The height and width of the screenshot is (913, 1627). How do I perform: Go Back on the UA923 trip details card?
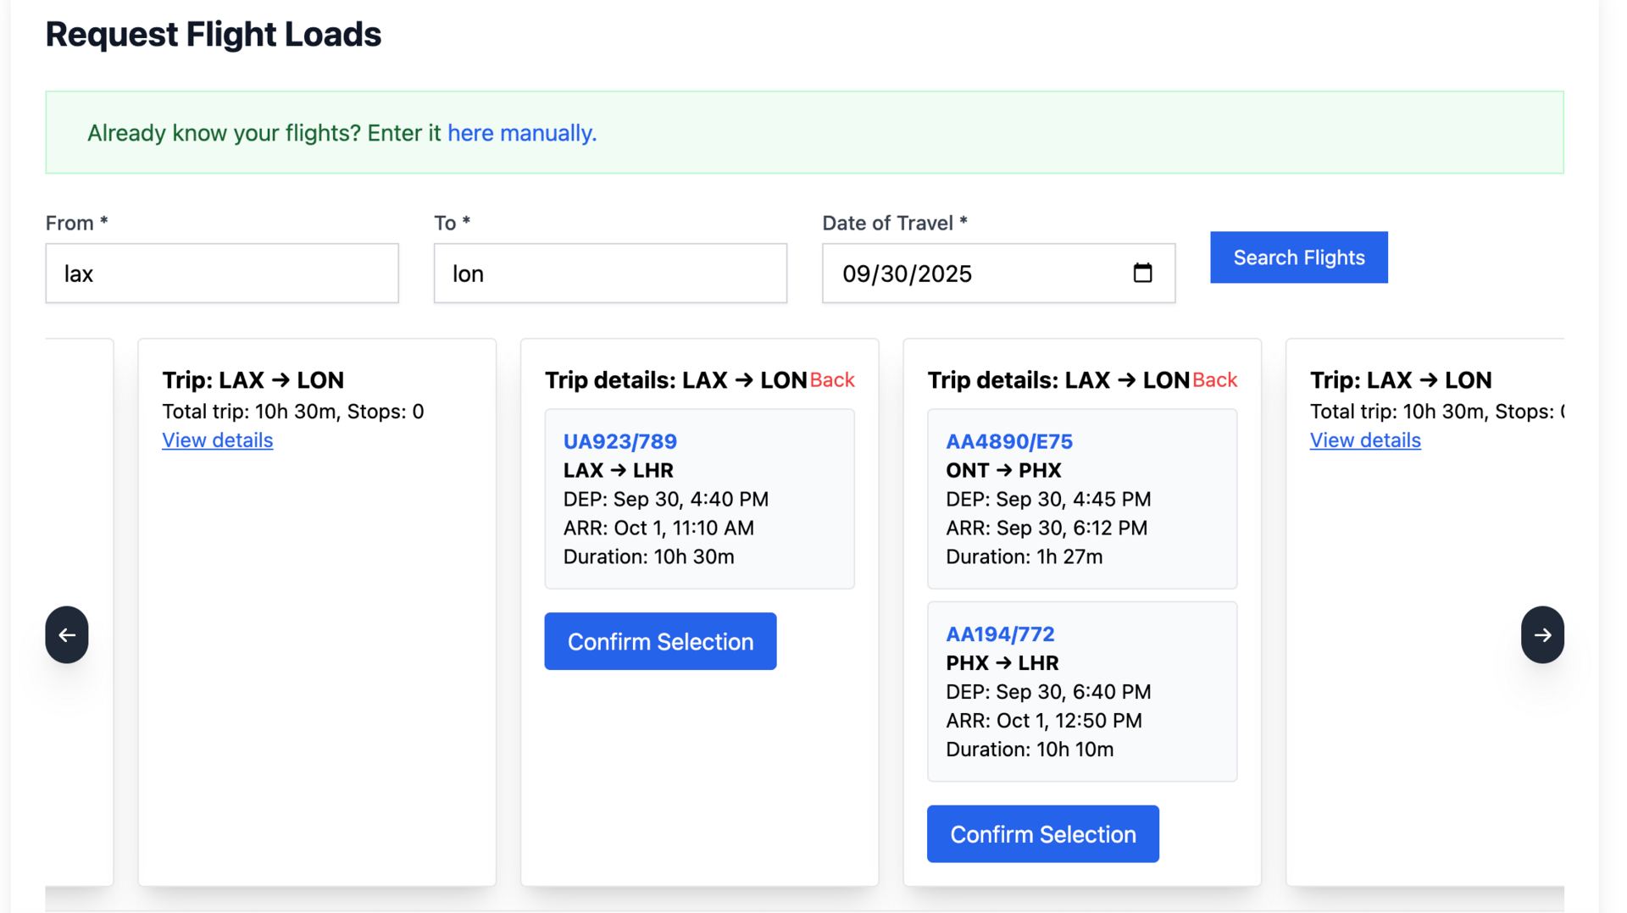(x=832, y=380)
